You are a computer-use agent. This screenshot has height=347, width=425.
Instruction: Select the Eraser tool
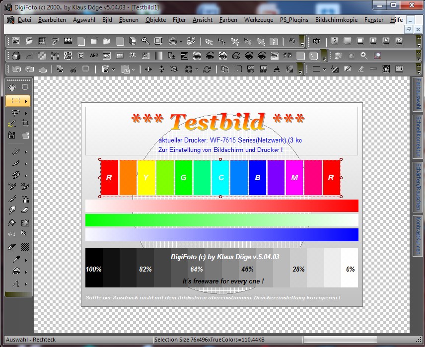point(25,210)
